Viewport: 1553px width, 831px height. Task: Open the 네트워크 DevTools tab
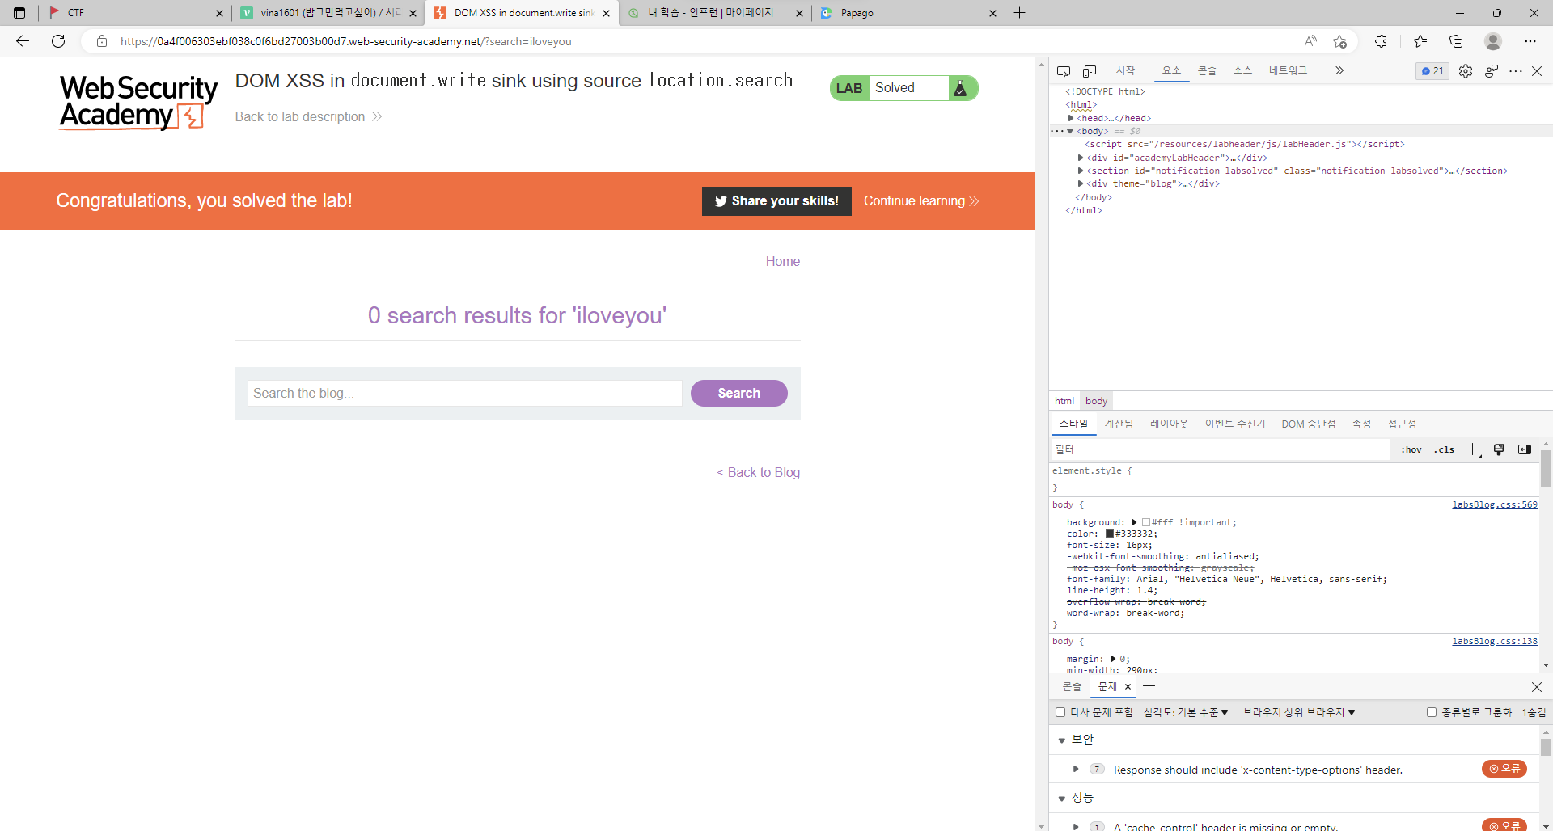(1288, 70)
